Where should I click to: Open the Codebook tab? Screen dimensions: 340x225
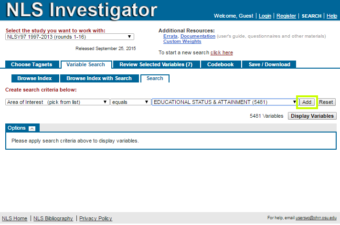click(220, 64)
